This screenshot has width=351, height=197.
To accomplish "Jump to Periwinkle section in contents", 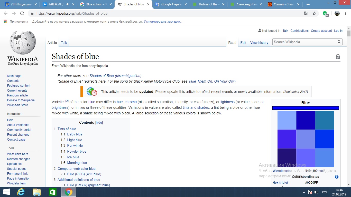I will 75,145.
